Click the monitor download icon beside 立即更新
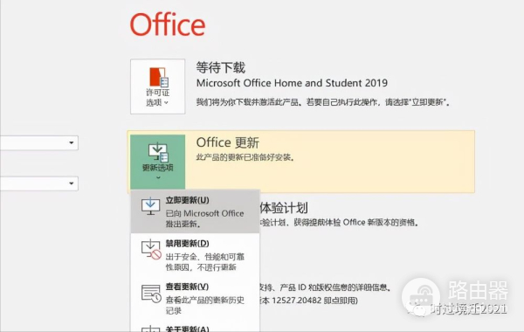 [150, 206]
